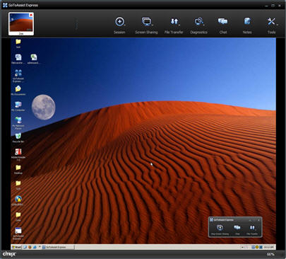286x259 pixels.
Task: Select the window-shaped shortcut icon at desktop bottom
Action: point(18,234)
